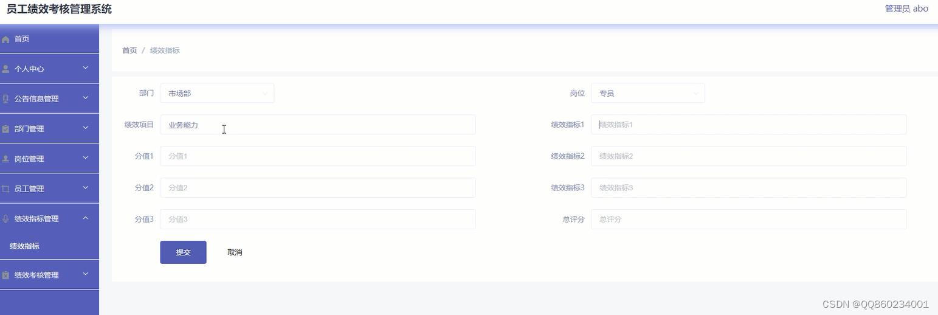
Task: Click the 岗位 field label
Action: pos(577,93)
